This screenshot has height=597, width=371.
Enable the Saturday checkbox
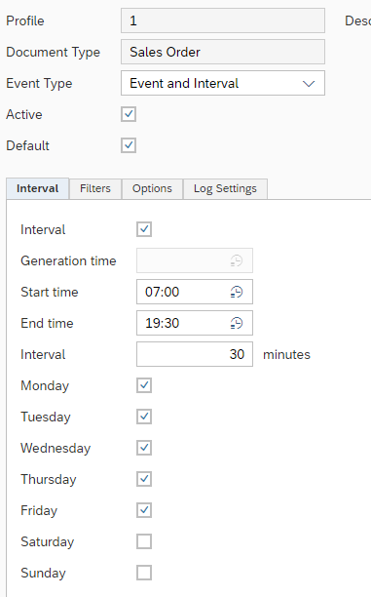pos(144,541)
